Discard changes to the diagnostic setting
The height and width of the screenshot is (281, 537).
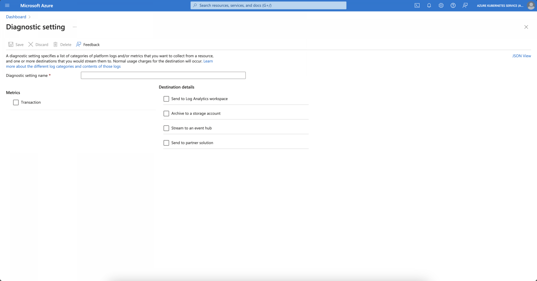click(x=38, y=44)
